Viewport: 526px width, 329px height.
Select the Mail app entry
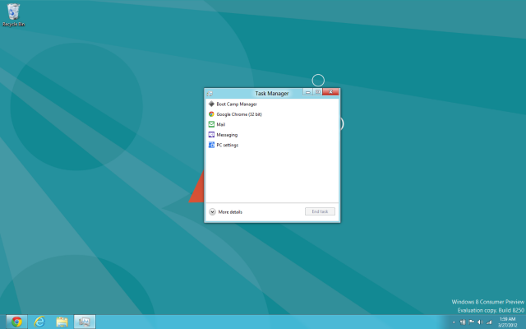click(220, 124)
